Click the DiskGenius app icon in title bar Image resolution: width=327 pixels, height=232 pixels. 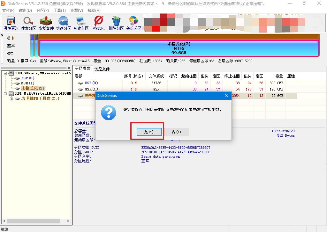pyautogui.click(x=3, y=4)
